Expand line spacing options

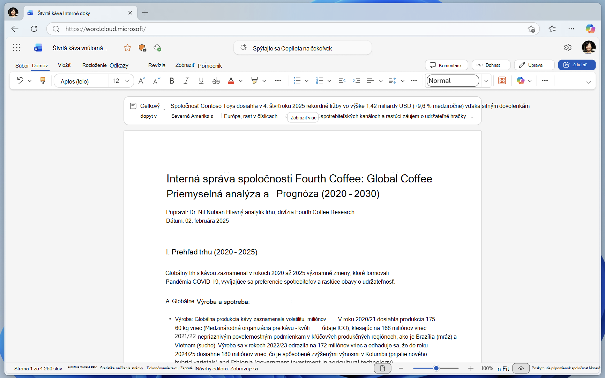coord(403,81)
